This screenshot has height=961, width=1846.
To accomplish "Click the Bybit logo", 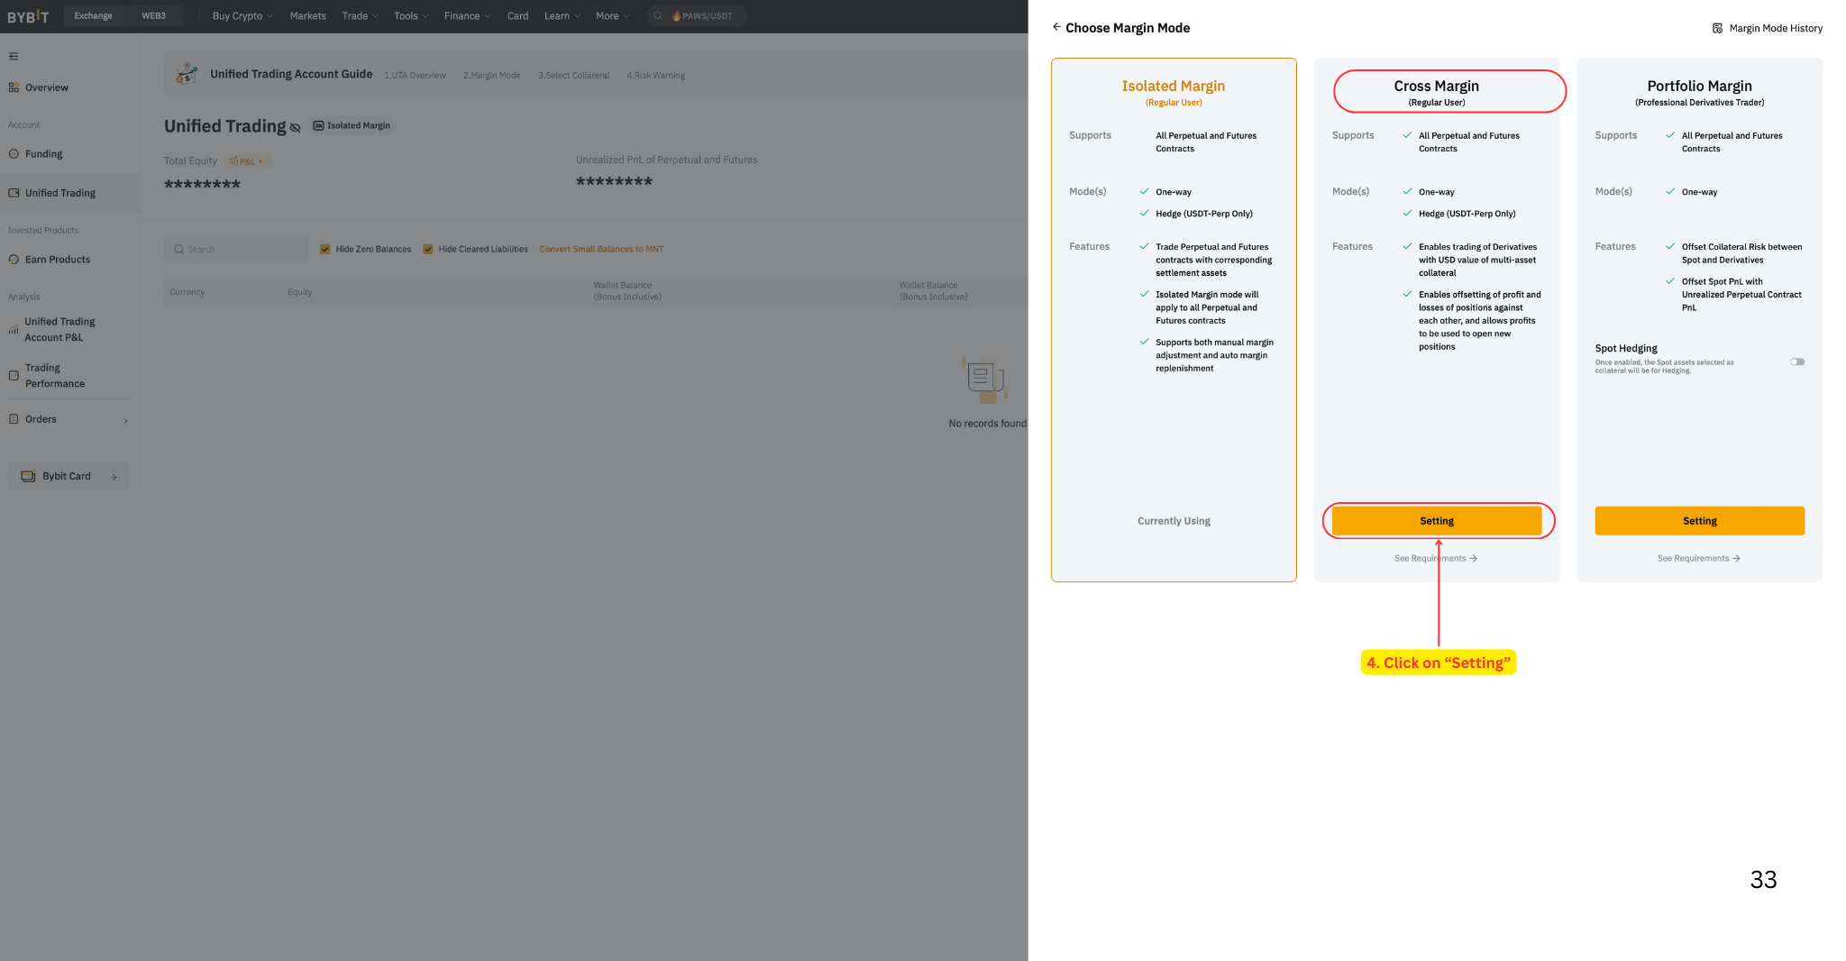I will (28, 16).
